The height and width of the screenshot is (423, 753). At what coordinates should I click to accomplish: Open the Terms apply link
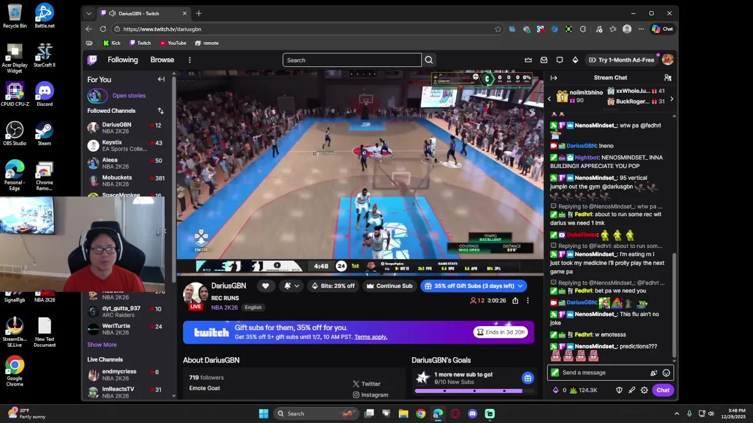coord(371,337)
